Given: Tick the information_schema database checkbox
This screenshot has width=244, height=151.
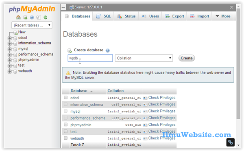Looking at the screenshot, I should 65,104.
